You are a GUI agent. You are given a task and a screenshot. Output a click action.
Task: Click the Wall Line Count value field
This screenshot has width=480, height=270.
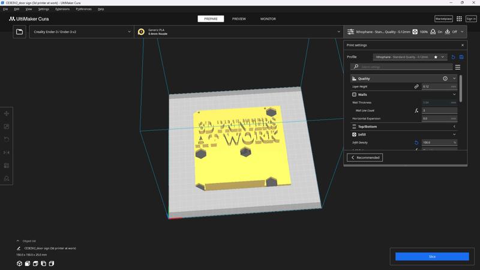pos(439,110)
